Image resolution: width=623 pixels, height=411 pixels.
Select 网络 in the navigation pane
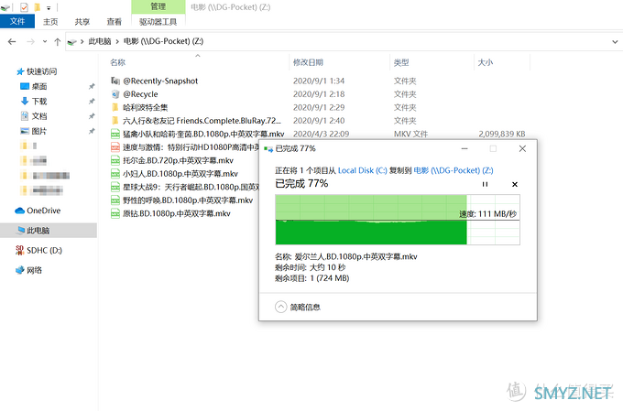tap(34, 270)
